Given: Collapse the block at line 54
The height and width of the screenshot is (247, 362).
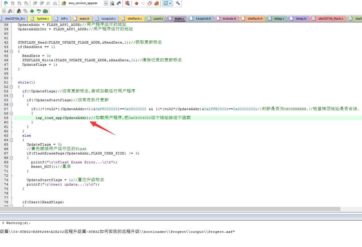Looking at the screenshot, I should tap(11, 96).
